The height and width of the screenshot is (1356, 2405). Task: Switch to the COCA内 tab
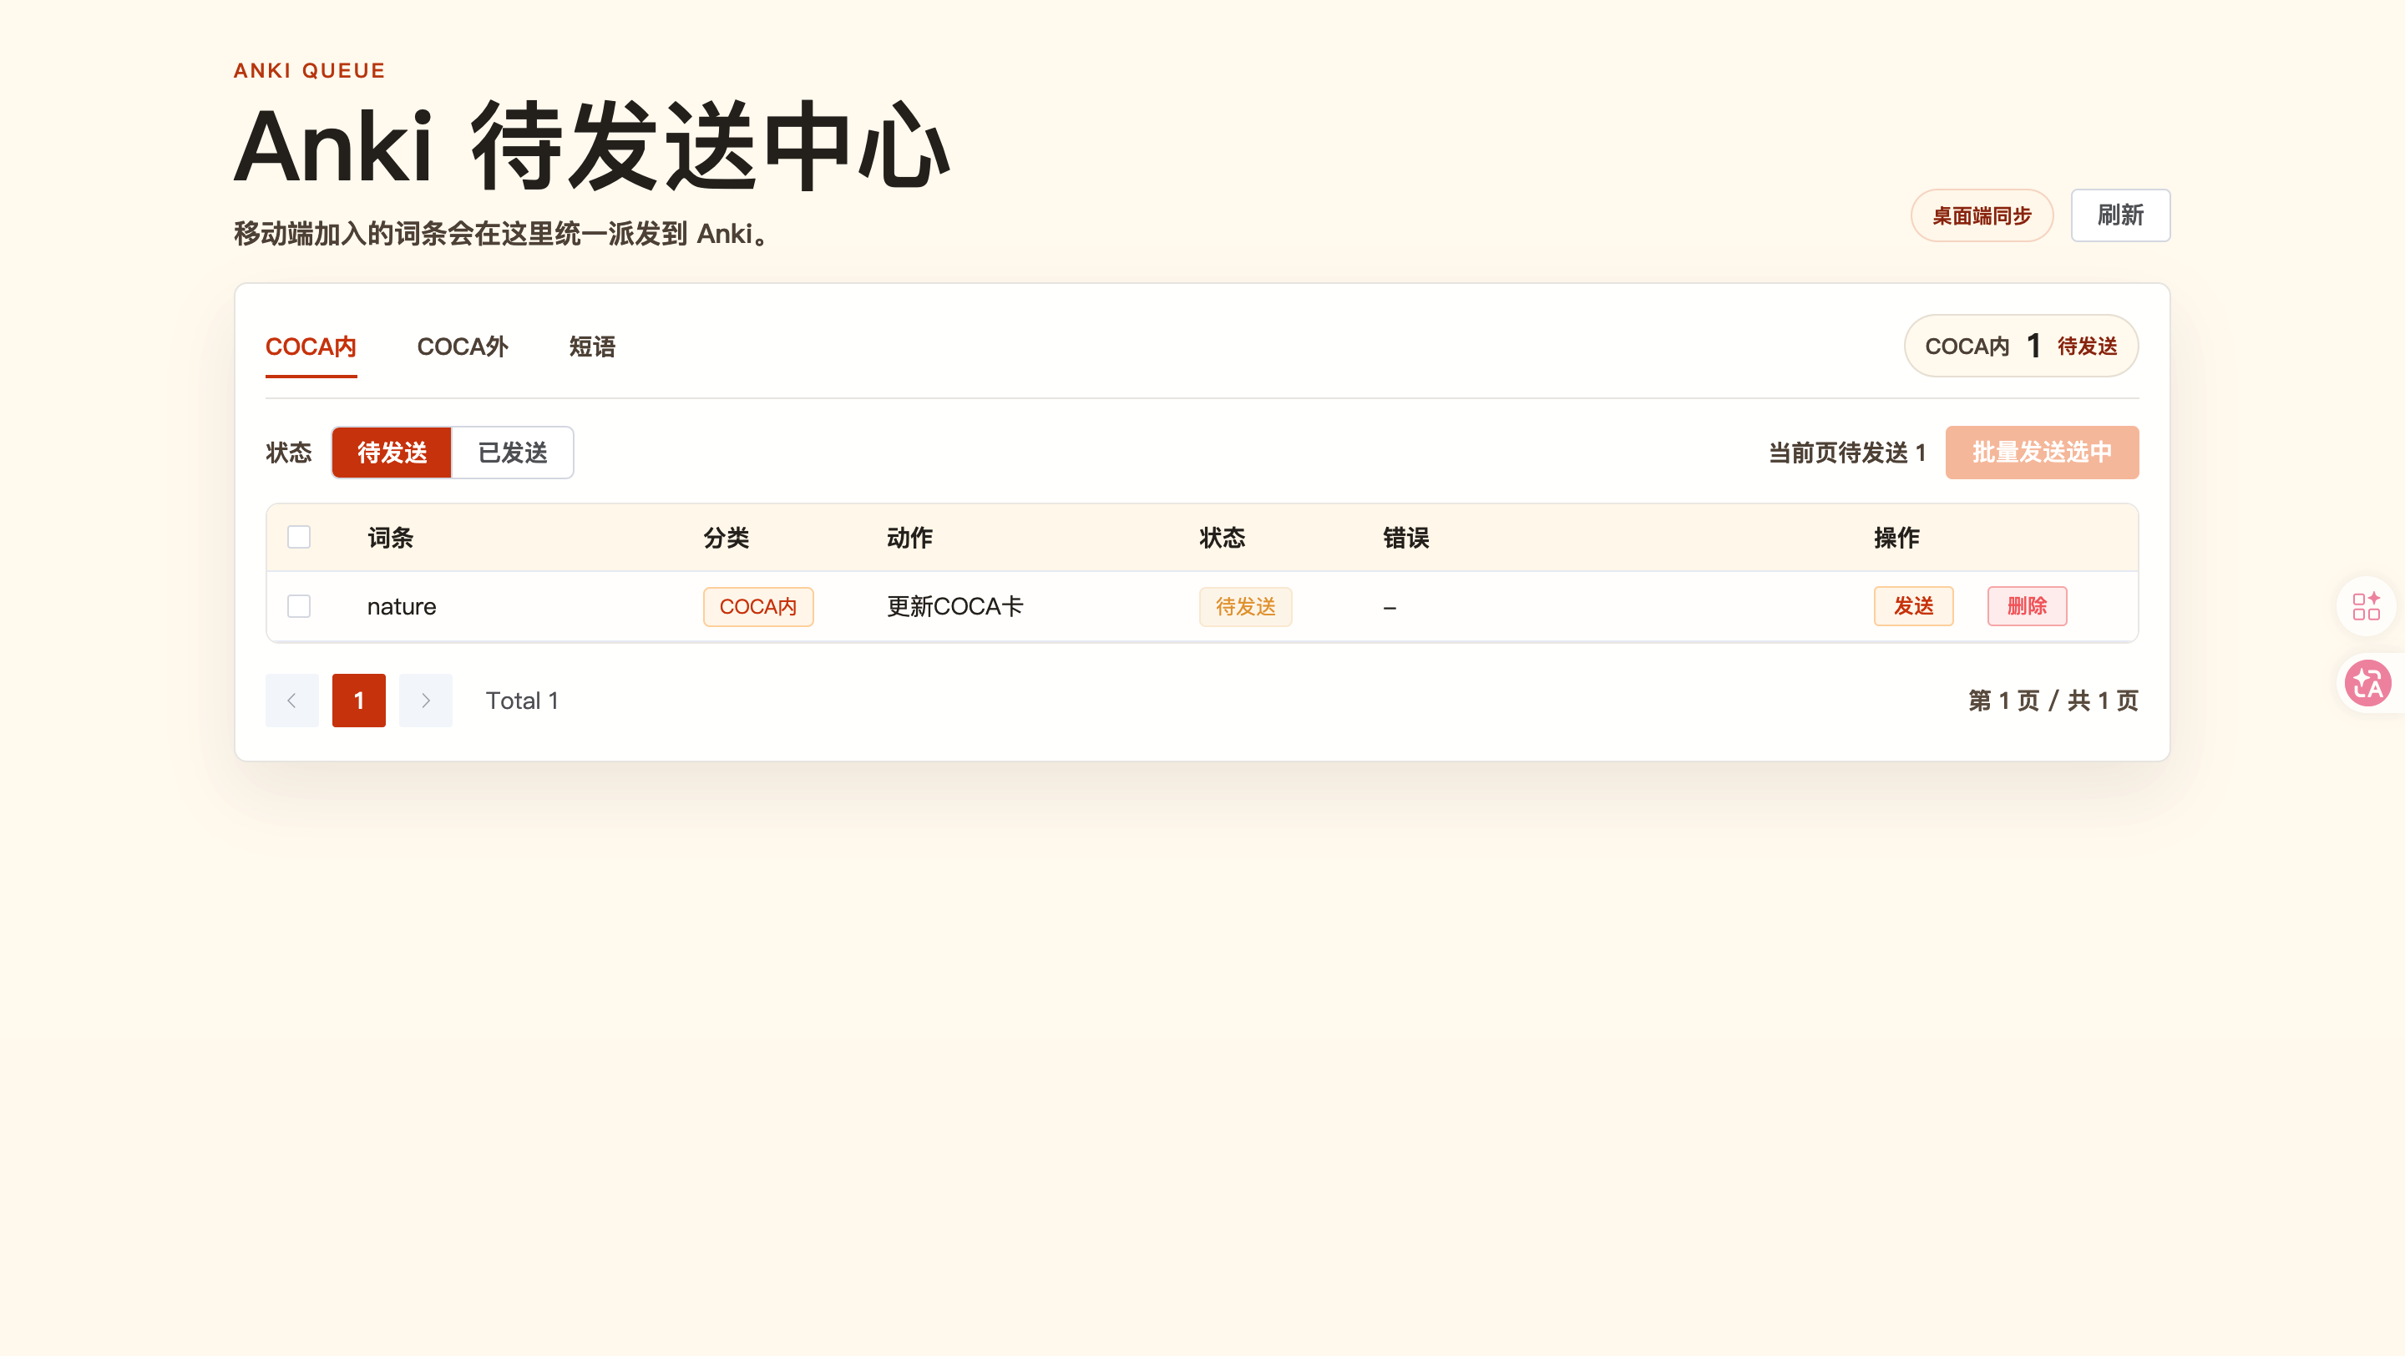click(x=311, y=347)
